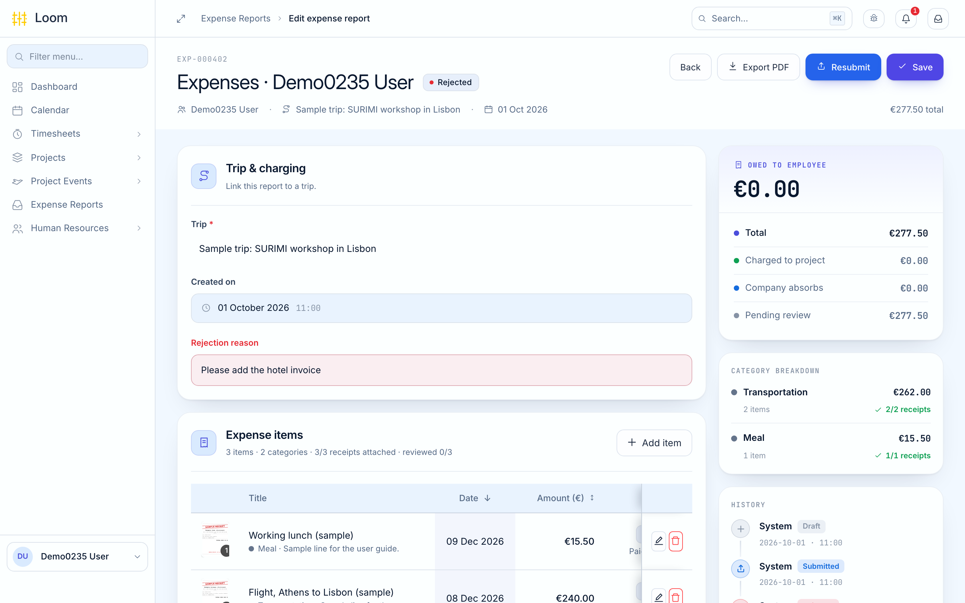Sort by Date column arrow
Screen dimensions: 965x603
pyautogui.click(x=487, y=498)
